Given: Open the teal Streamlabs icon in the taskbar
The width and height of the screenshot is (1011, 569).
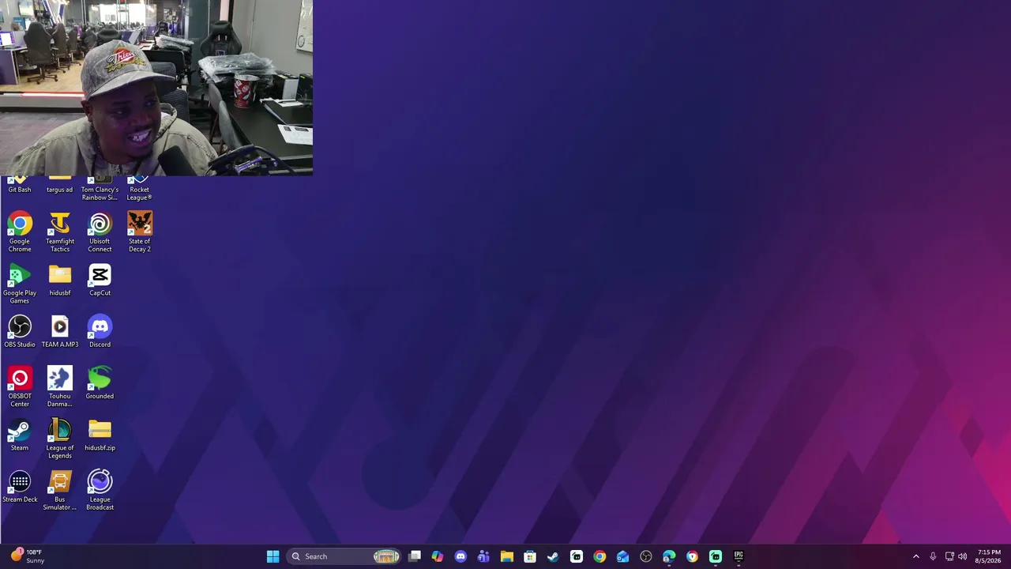Looking at the screenshot, I should coord(716,556).
